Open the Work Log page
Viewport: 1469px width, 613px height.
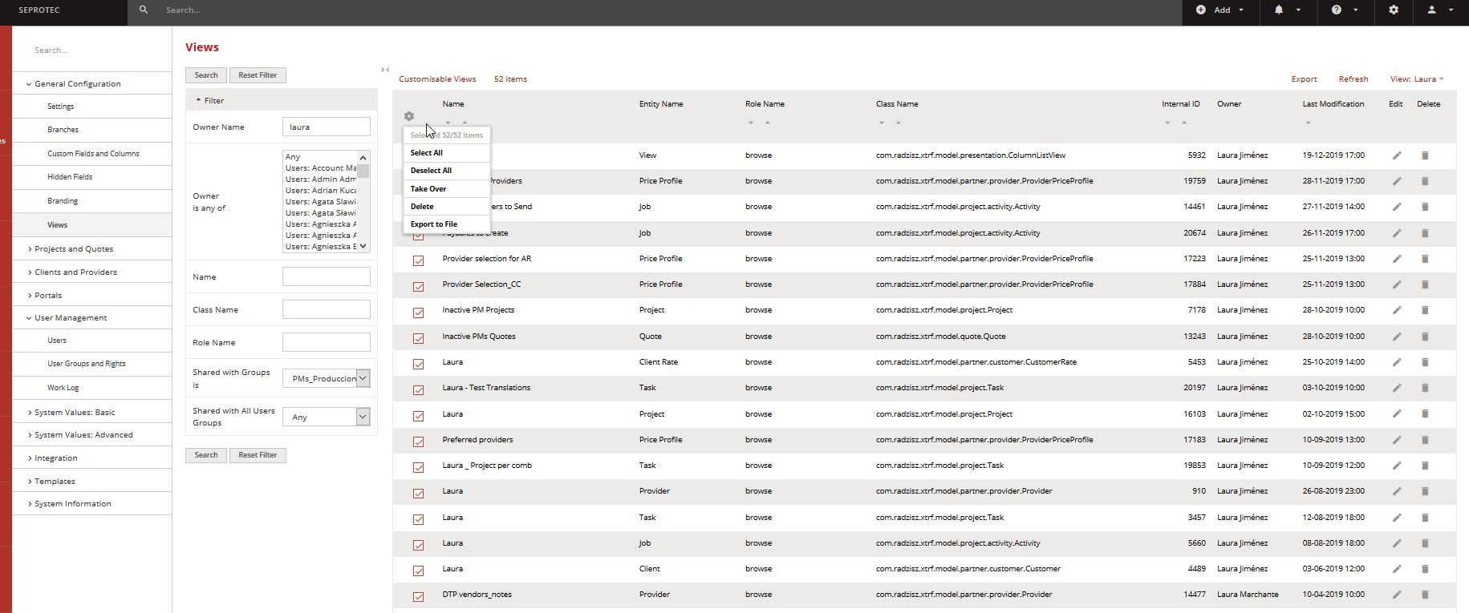63,388
